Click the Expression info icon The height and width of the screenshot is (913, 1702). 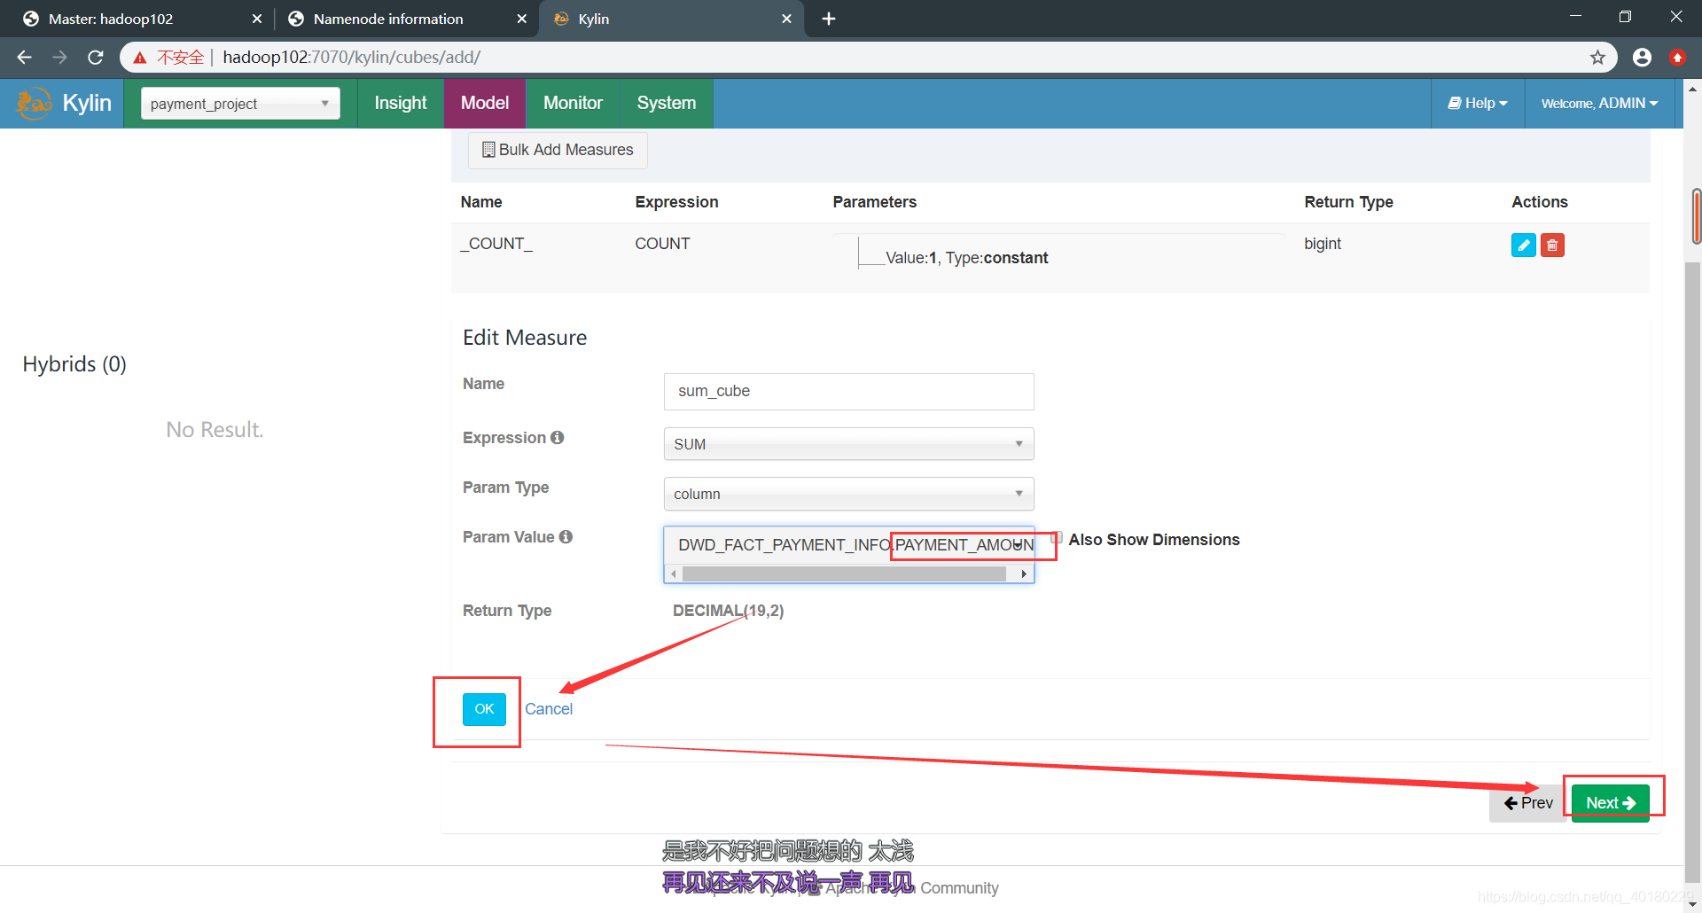tap(557, 437)
